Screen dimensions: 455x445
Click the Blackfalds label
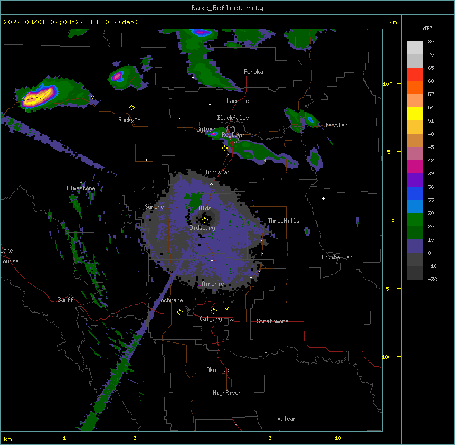[x=233, y=118]
